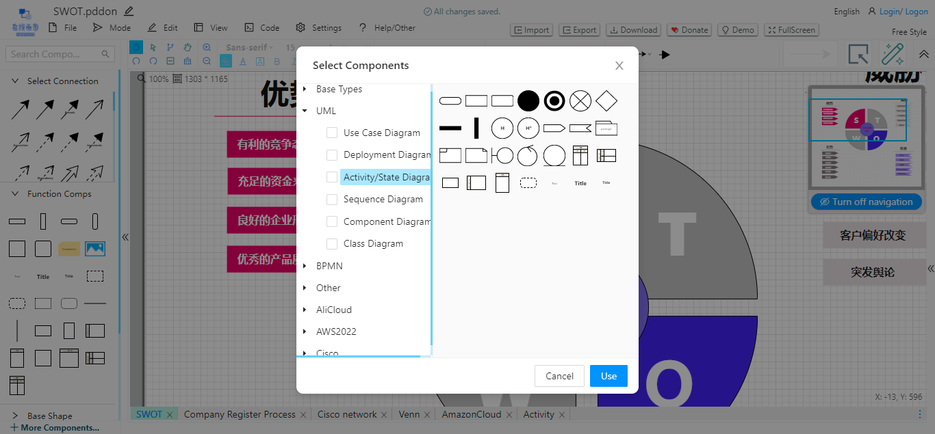This screenshot has width=935, height=434.
Task: Apply bold text formatting
Action: (x=276, y=61)
